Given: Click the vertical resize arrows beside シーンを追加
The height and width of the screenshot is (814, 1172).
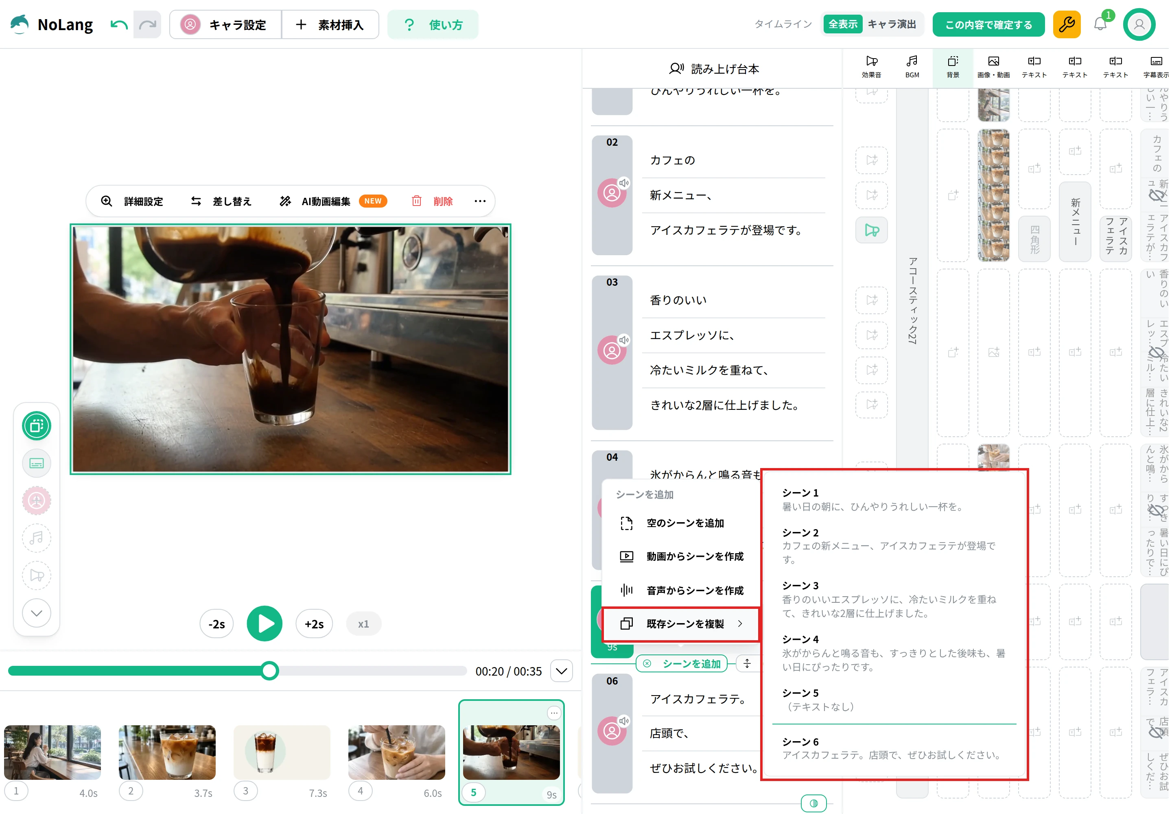Looking at the screenshot, I should (747, 663).
